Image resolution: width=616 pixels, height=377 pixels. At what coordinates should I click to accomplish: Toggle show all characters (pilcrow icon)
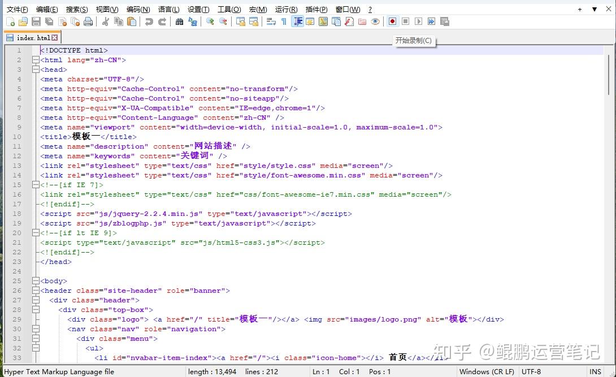click(284, 21)
